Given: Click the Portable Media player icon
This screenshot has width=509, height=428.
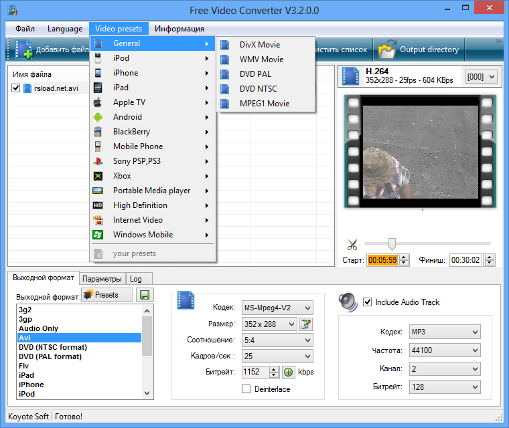Looking at the screenshot, I should coord(98,191).
